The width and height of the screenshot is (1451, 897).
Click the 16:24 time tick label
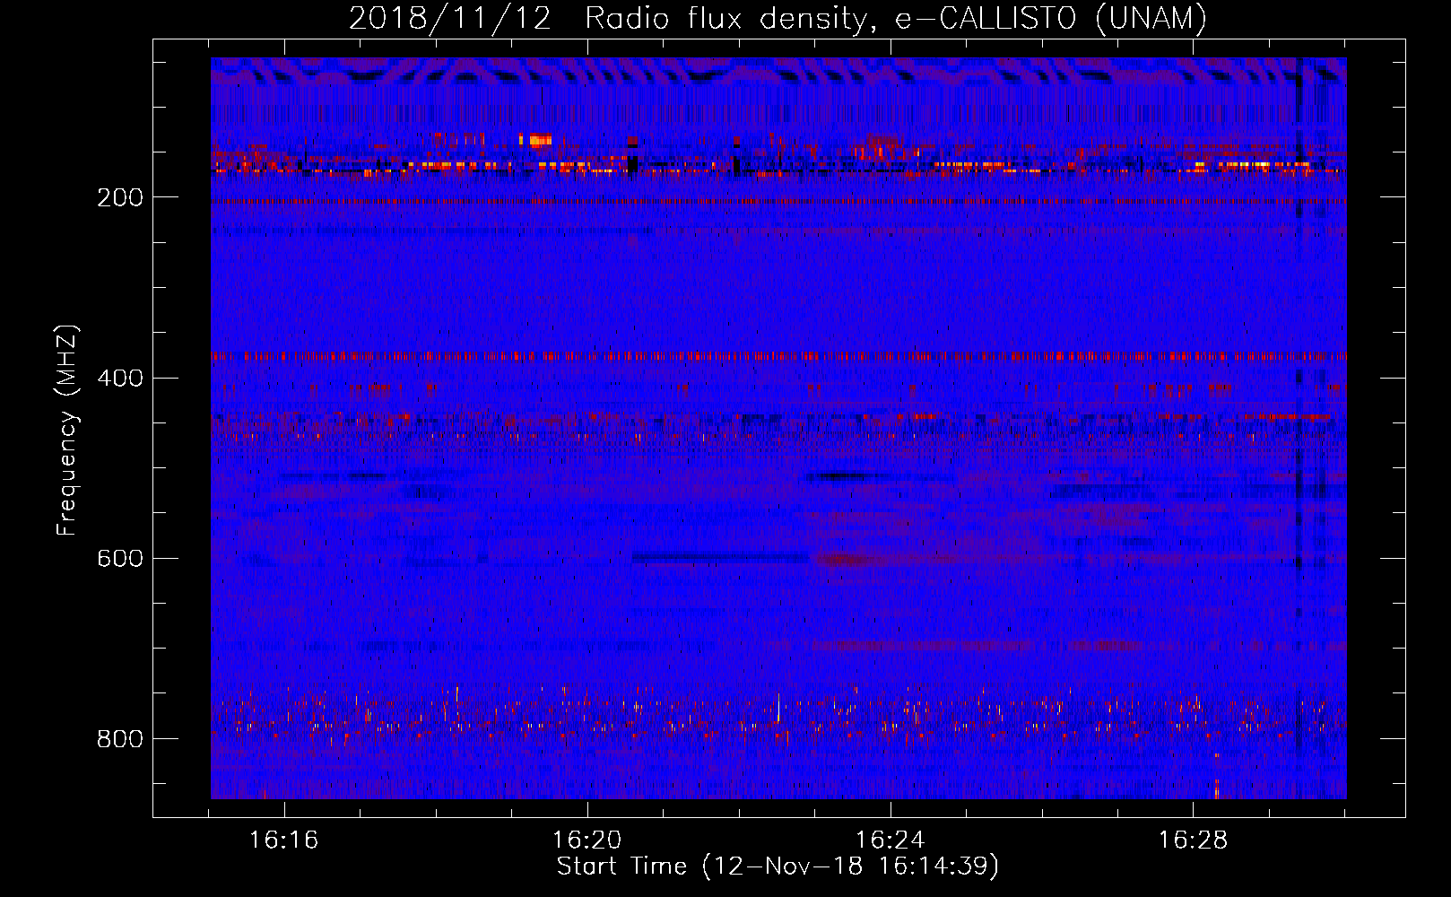pyautogui.click(x=891, y=840)
